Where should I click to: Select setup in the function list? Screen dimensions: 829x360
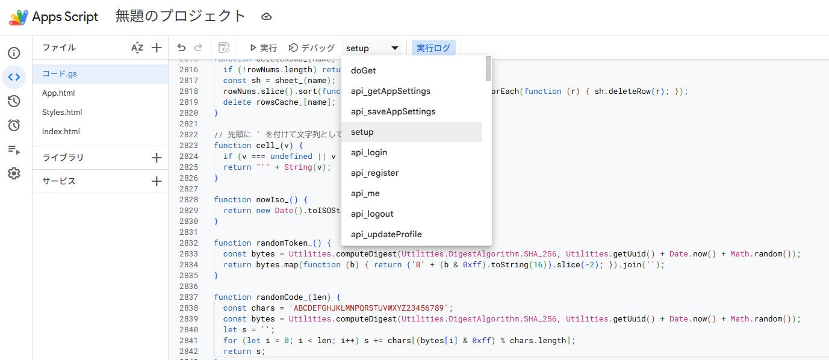click(412, 132)
